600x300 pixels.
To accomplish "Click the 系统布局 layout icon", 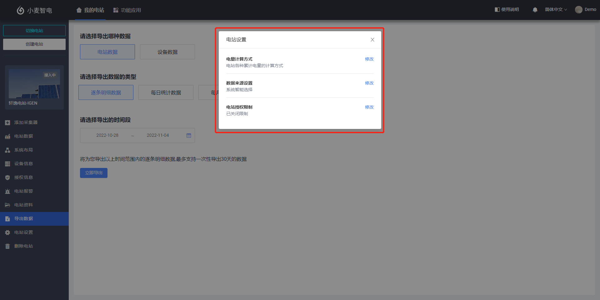I will click(7, 150).
